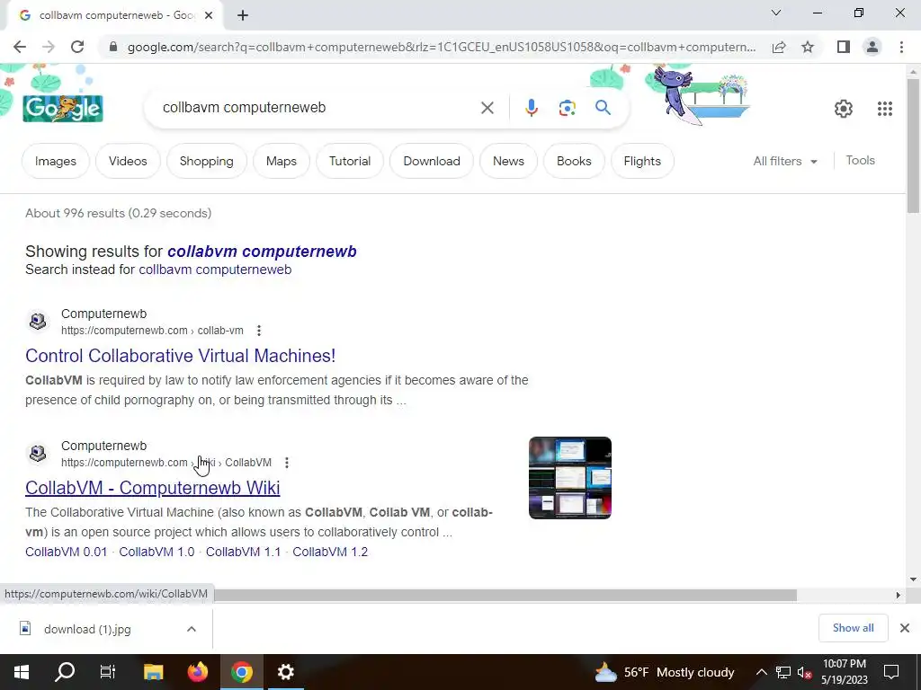Open more options for the collab-vm result
This screenshot has width=921, height=690.
click(258, 331)
